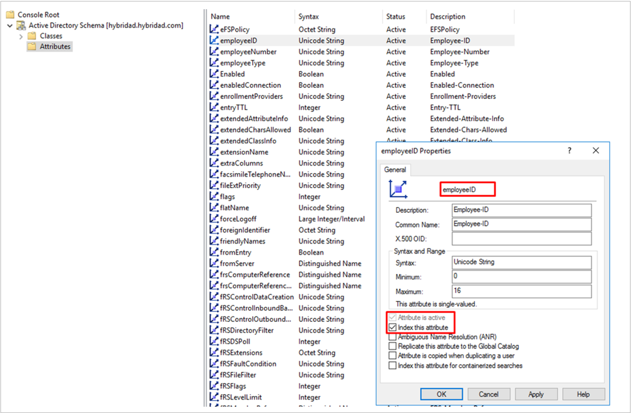This screenshot has width=631, height=413.
Task: Click the context help question mark icon
Action: tap(569, 151)
